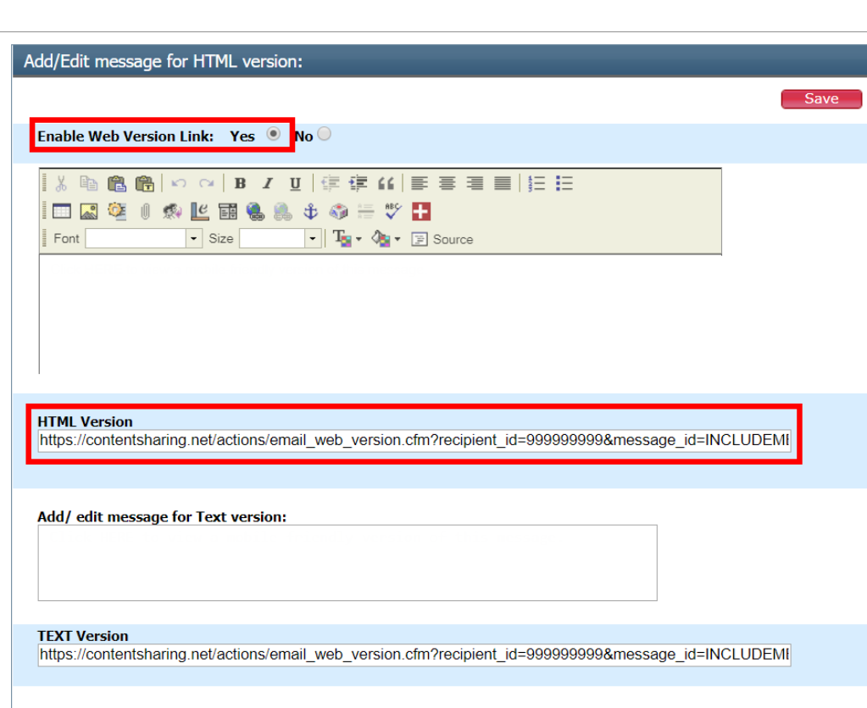Apply italic formatting

pyautogui.click(x=268, y=184)
